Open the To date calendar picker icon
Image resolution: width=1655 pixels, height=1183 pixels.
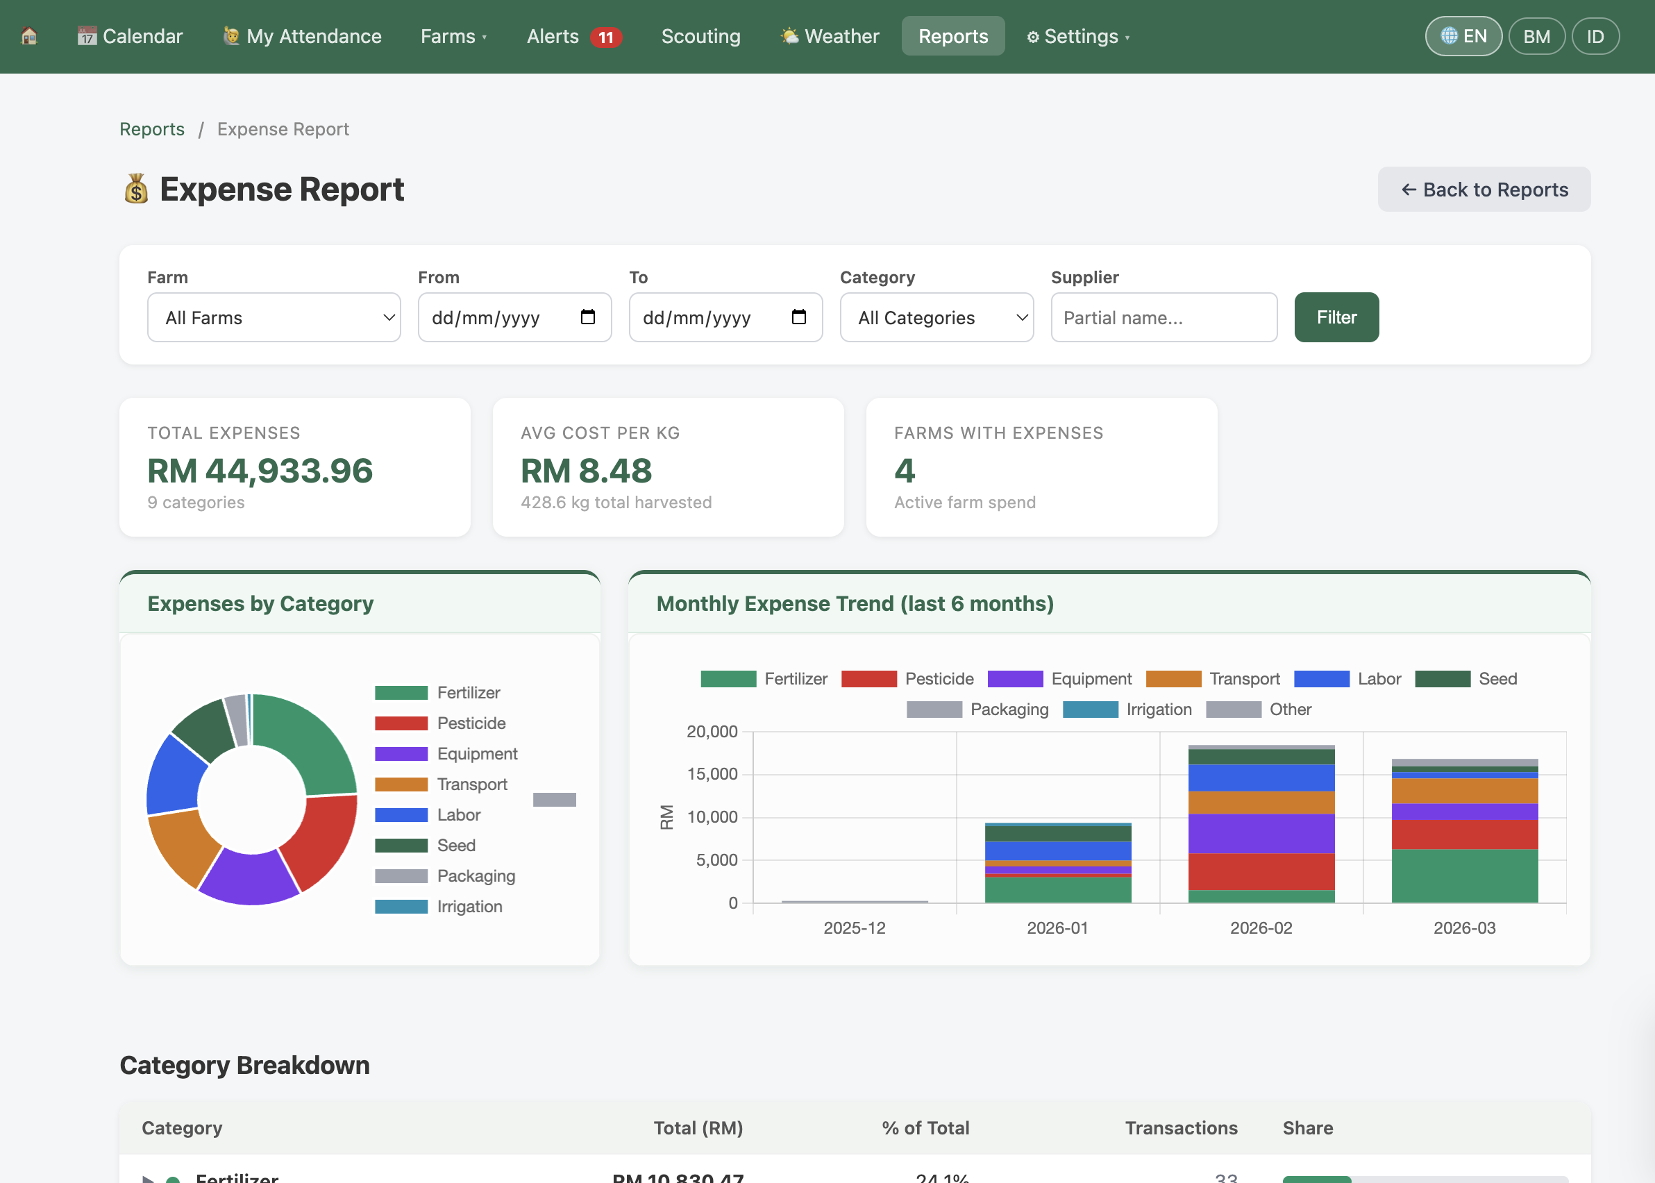[799, 317]
